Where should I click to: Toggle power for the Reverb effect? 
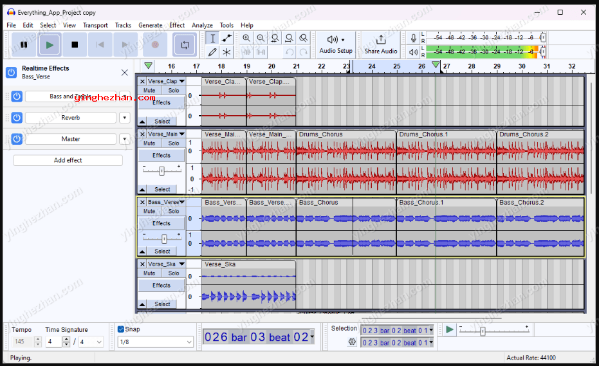coord(17,118)
